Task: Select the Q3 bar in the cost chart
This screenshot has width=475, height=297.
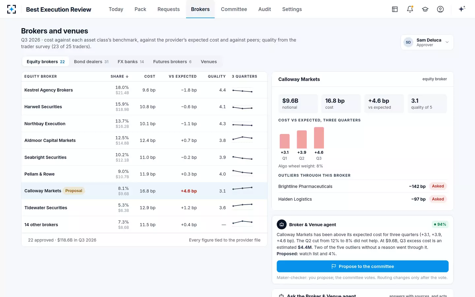Action: click(x=319, y=138)
